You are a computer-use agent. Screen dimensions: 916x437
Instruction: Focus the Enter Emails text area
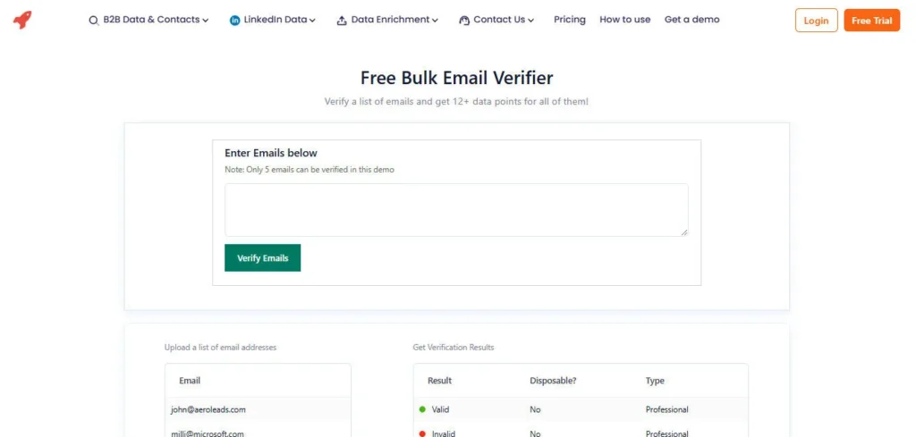click(456, 210)
